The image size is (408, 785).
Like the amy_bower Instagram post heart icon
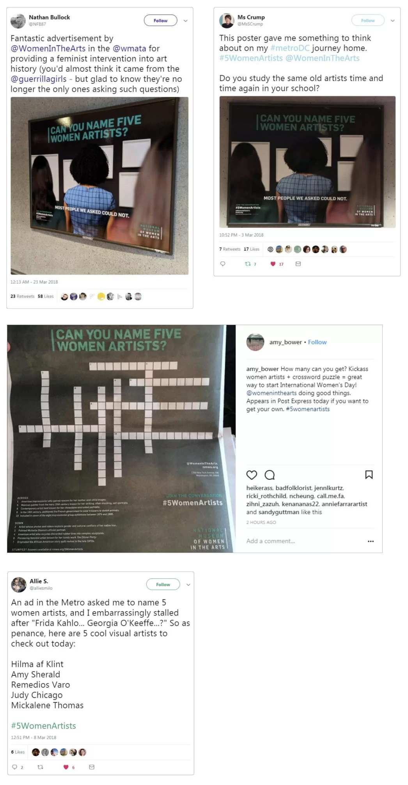click(x=252, y=475)
